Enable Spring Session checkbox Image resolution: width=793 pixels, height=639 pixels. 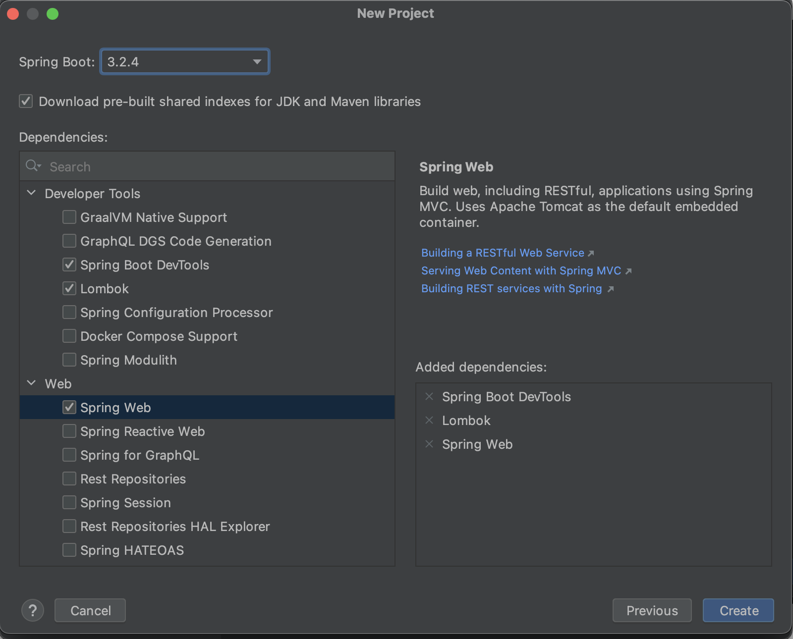tap(69, 502)
